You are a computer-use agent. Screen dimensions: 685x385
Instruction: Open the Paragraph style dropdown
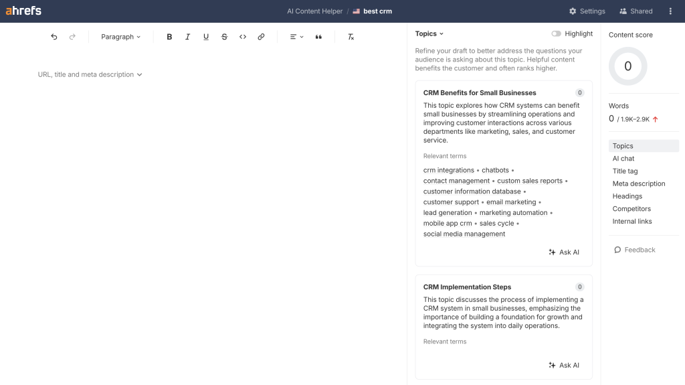(121, 37)
